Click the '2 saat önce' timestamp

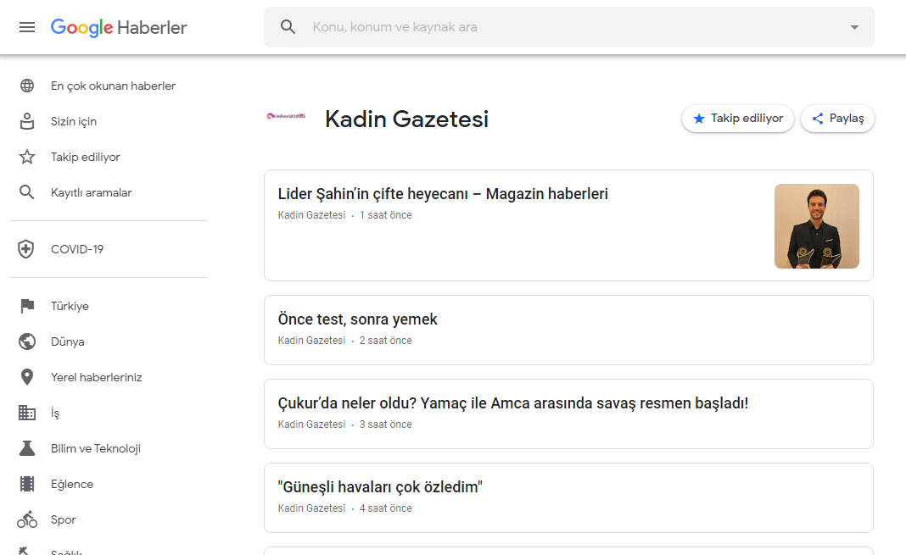385,341
